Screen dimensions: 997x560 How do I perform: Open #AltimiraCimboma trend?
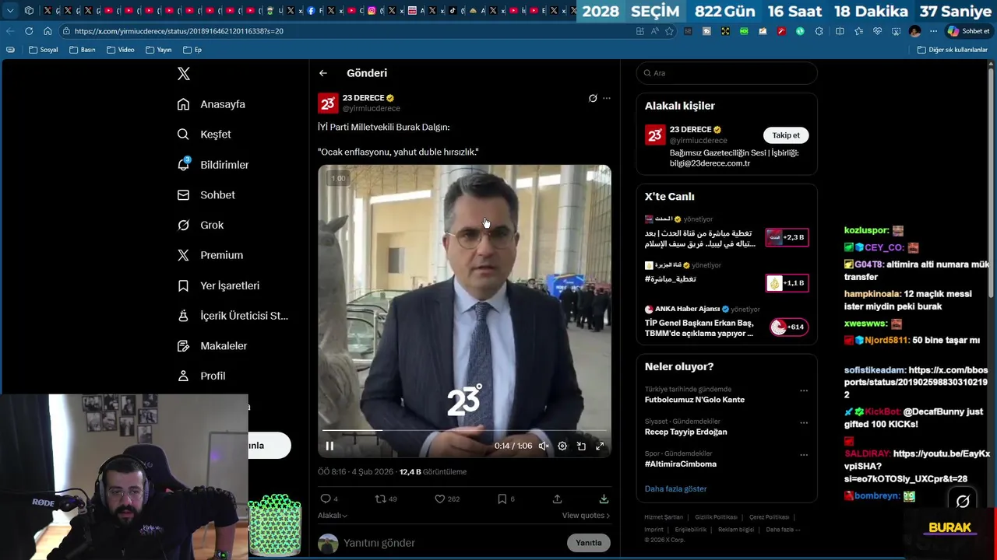[x=680, y=464]
